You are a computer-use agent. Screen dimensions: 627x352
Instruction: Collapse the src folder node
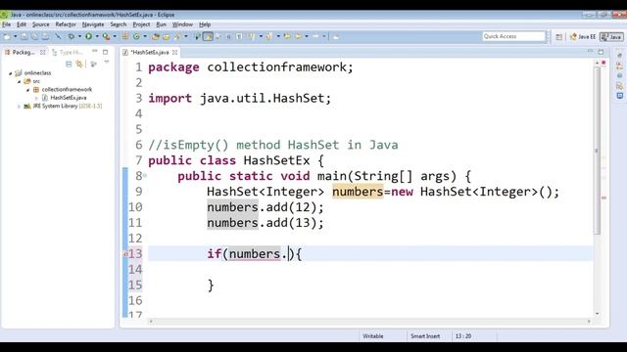pyautogui.click(x=19, y=81)
